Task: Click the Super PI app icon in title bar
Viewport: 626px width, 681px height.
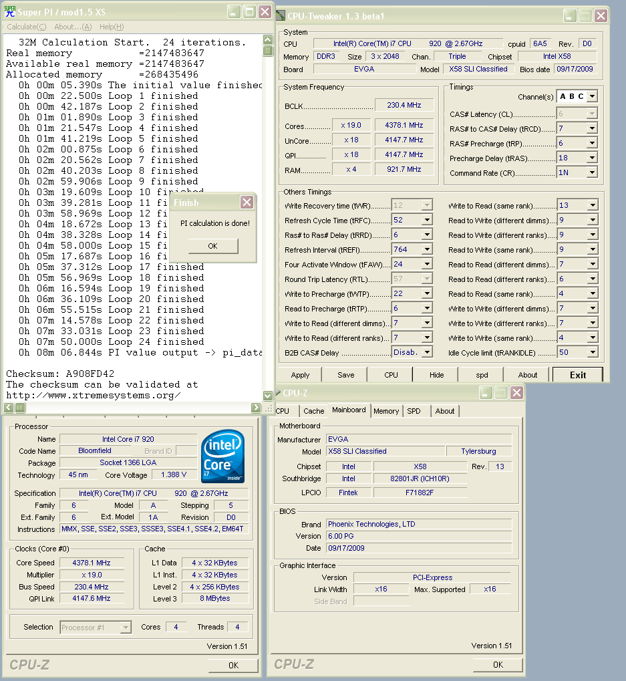Action: 9,11
